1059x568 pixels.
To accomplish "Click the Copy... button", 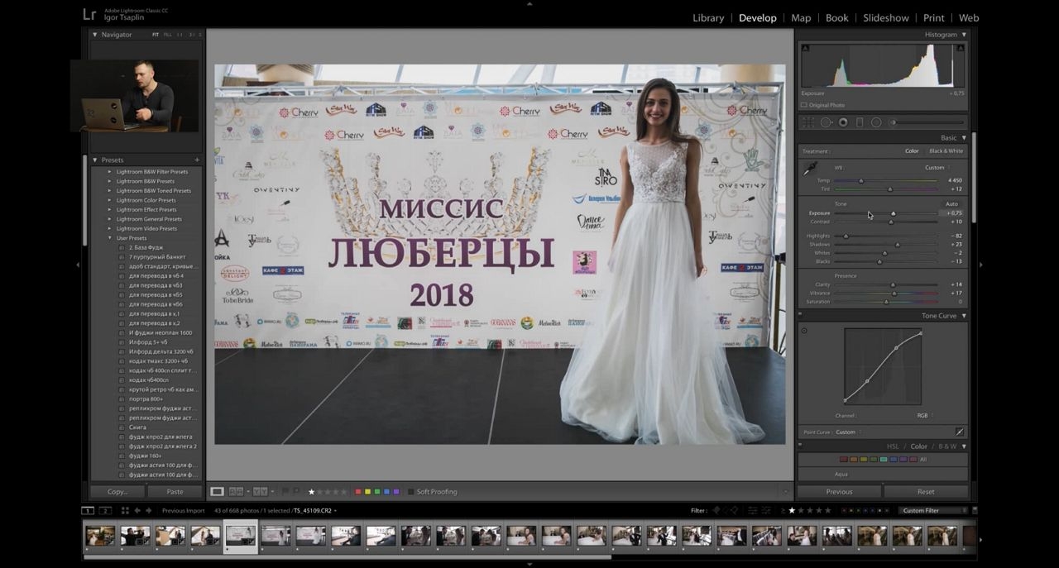I will tap(117, 491).
